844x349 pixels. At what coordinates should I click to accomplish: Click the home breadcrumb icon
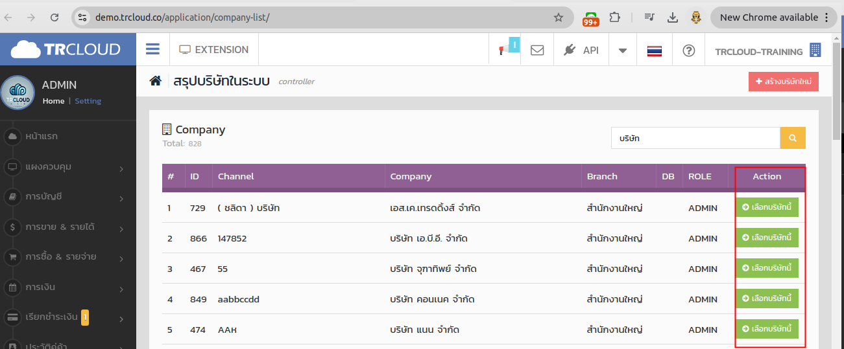pos(155,81)
